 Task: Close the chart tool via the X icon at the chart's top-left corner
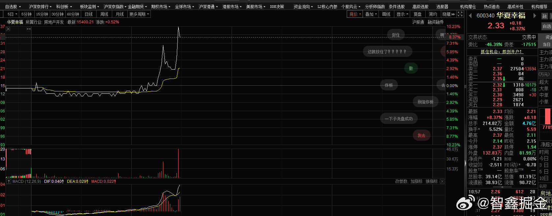(8, 29)
